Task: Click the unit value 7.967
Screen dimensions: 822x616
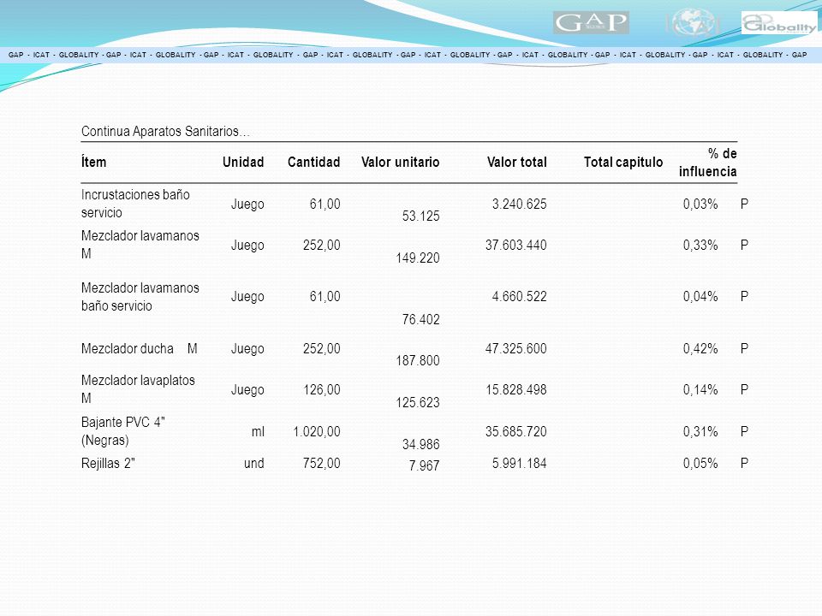Action: pos(424,465)
